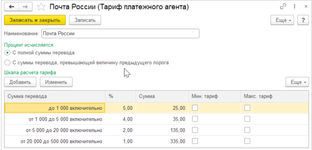Viewport: 312px width, 150px height.
Task: Copy link using the chain icon
Action: [283, 7]
